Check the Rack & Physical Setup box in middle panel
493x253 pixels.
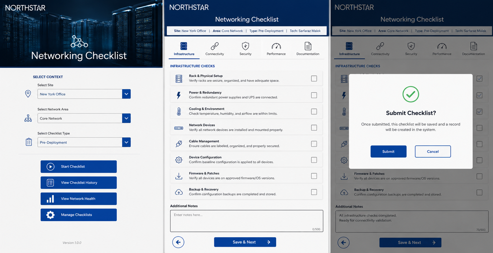(x=314, y=78)
